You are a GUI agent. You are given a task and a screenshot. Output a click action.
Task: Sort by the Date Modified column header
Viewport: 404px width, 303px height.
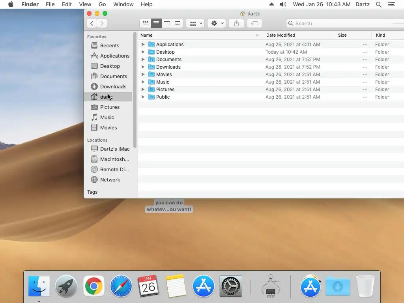297,35
